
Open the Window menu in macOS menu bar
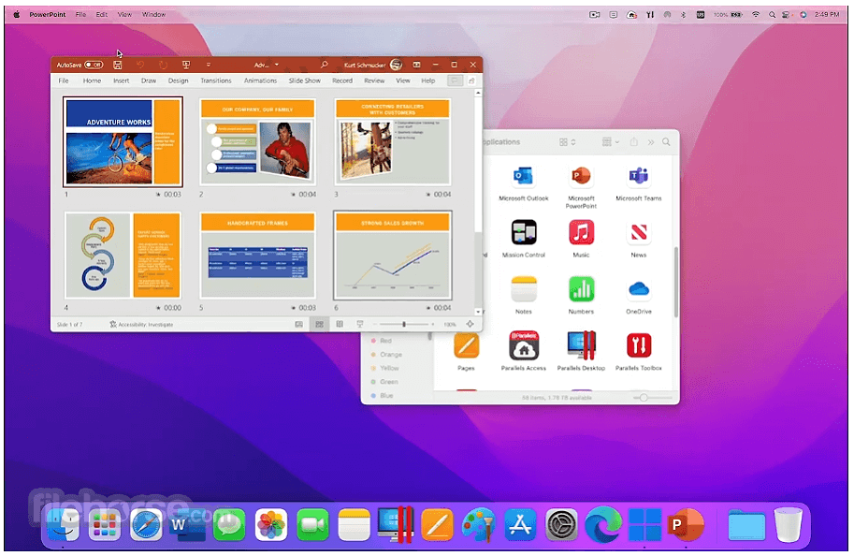pos(153,15)
